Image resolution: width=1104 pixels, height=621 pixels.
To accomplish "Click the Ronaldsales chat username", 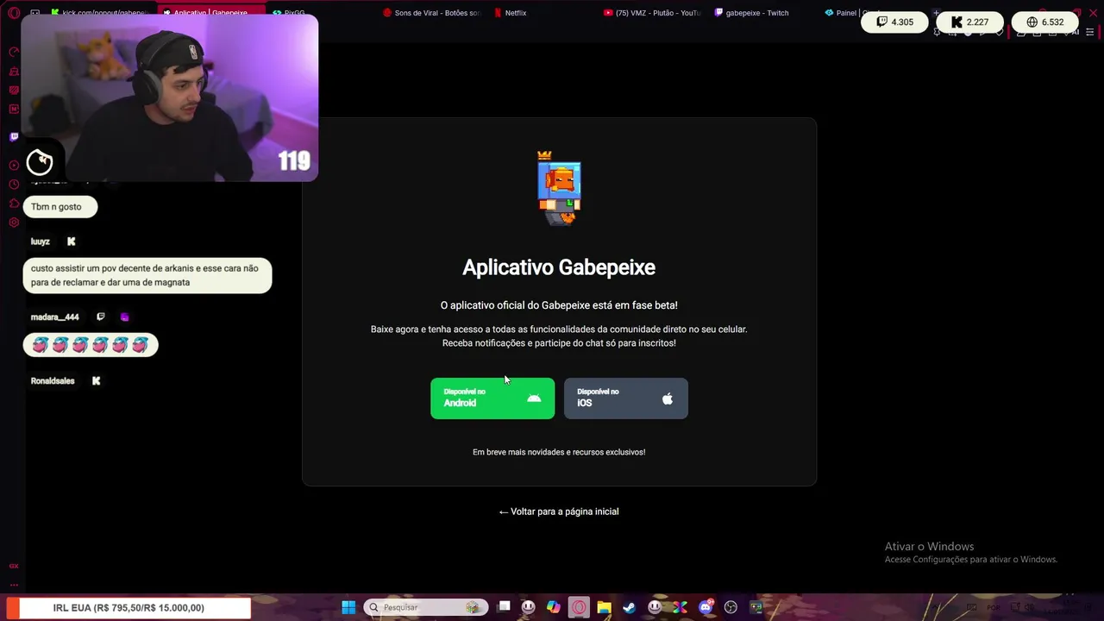I will point(53,381).
